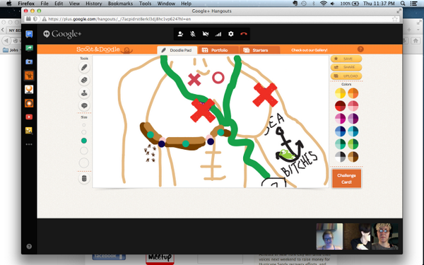The height and width of the screenshot is (265, 424).
Task: Pick the orange color swatch
Action: [x=353, y=93]
